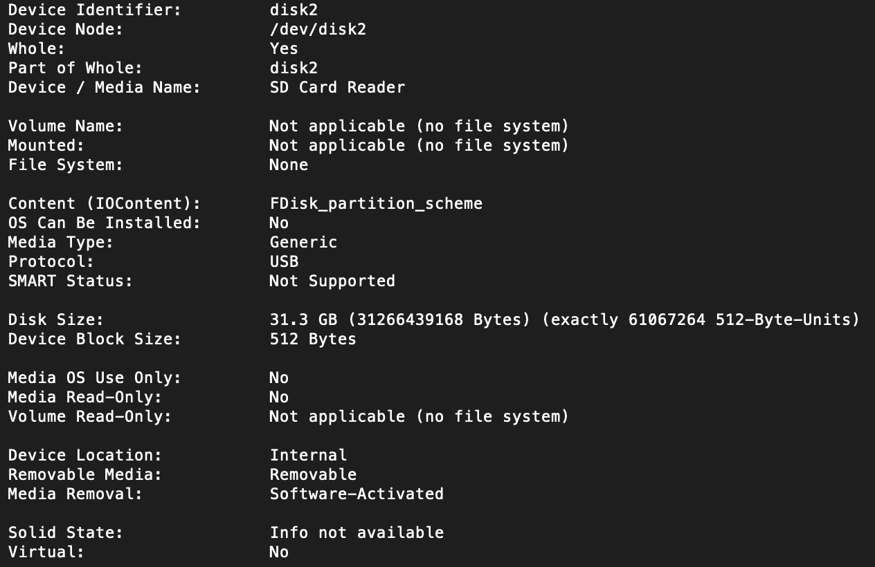Click the 'Internal' device location value
Screen dimensions: 875x567
point(308,456)
